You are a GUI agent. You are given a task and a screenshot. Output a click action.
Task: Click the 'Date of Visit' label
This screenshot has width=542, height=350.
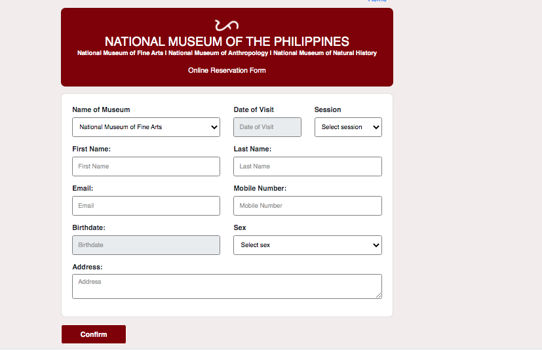click(x=254, y=109)
